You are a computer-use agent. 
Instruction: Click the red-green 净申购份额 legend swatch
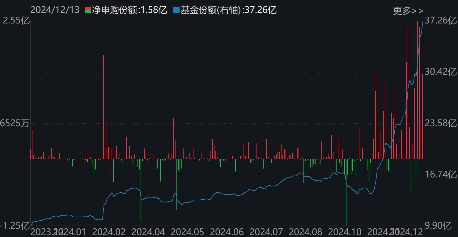88,10
